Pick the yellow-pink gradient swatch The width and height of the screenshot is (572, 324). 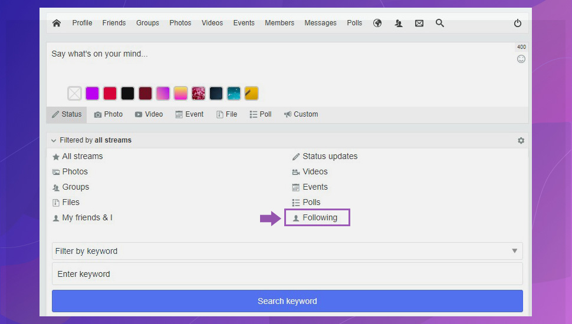(x=180, y=93)
